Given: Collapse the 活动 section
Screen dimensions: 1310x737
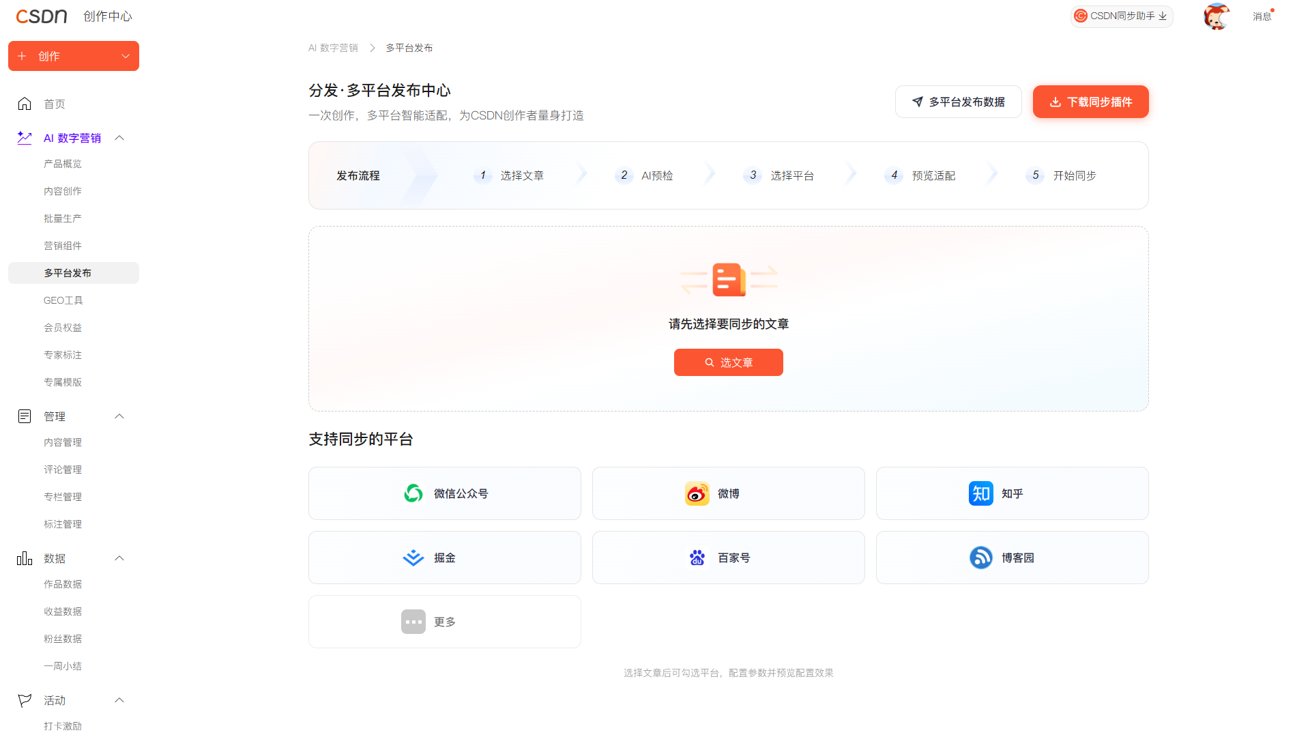Looking at the screenshot, I should (119, 700).
